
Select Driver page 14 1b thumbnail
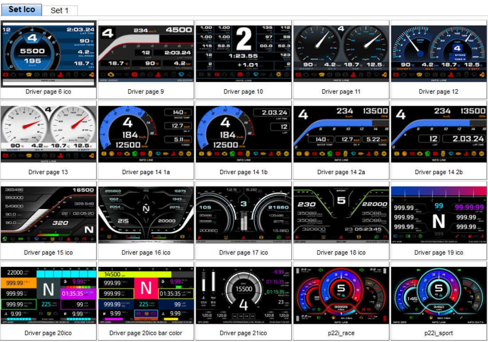pyautogui.click(x=244, y=134)
